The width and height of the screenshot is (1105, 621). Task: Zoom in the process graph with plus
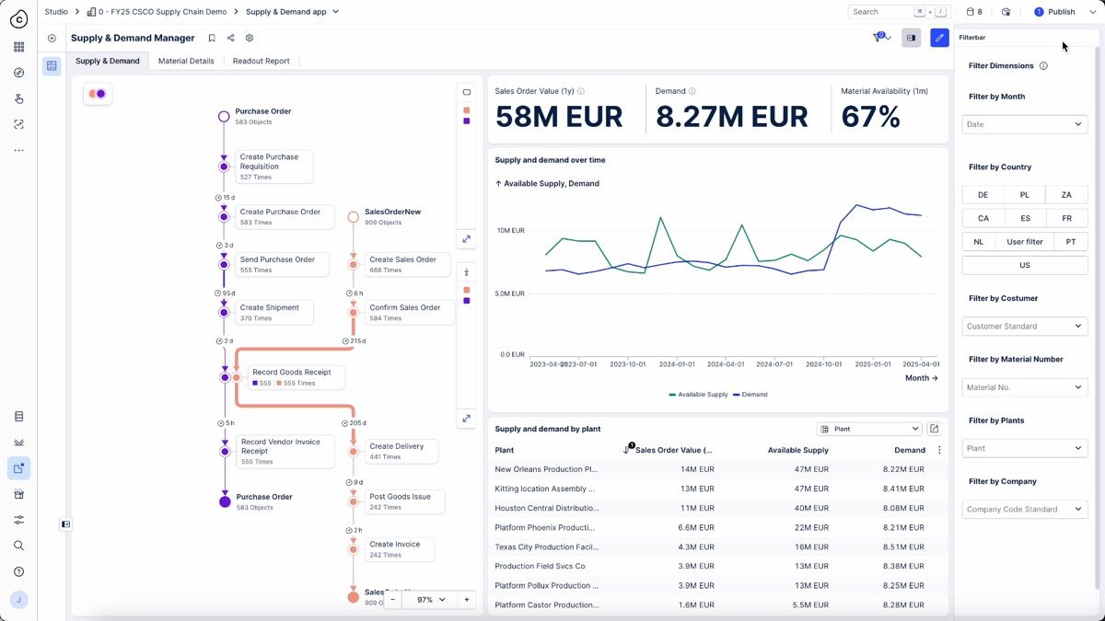467,600
